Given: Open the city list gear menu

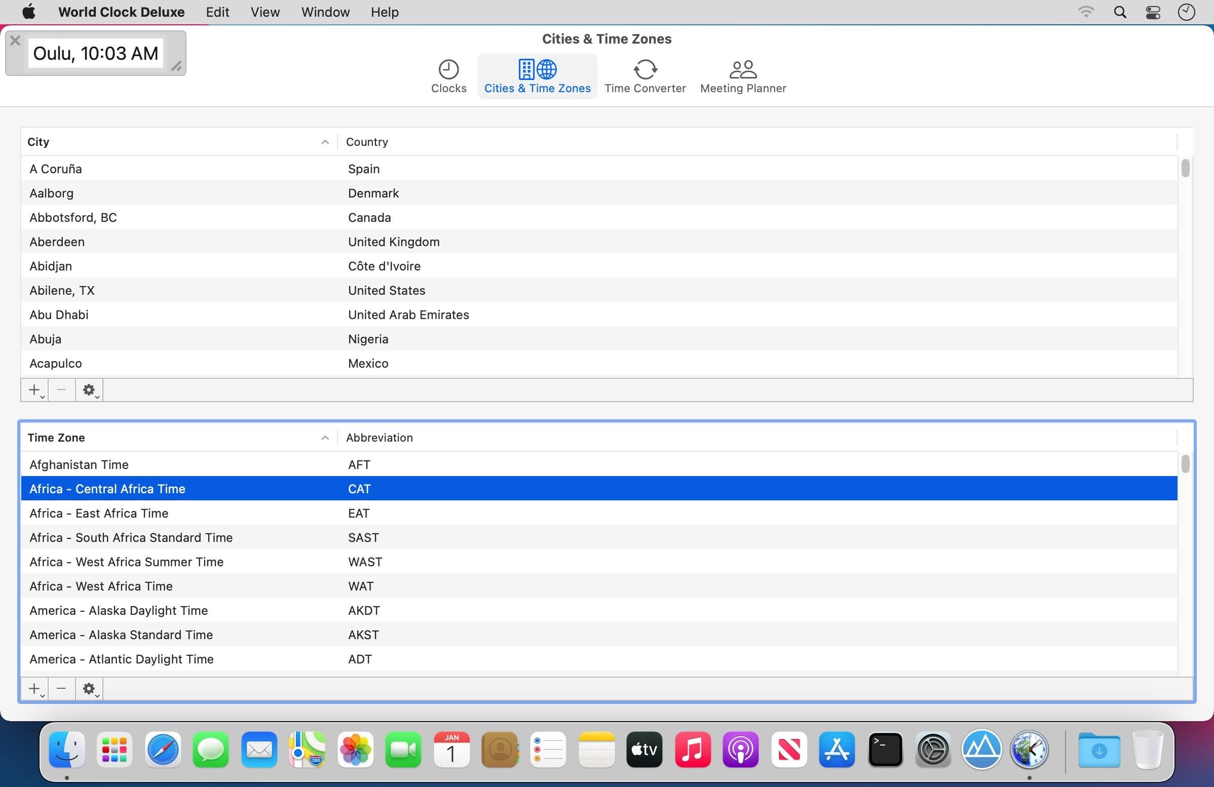Looking at the screenshot, I should (89, 390).
